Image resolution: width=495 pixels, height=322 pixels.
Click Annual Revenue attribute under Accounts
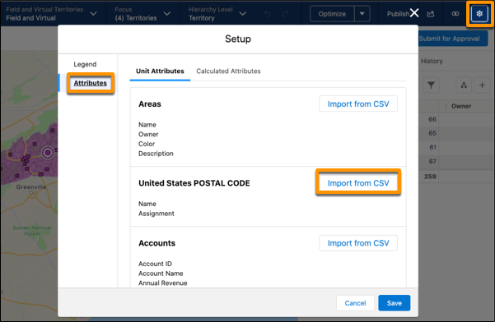tap(163, 283)
